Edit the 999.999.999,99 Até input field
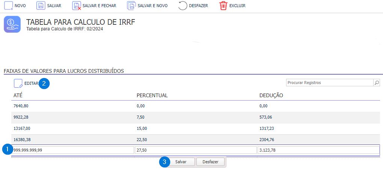Image resolution: width=383 pixels, height=170 pixels. click(73, 150)
